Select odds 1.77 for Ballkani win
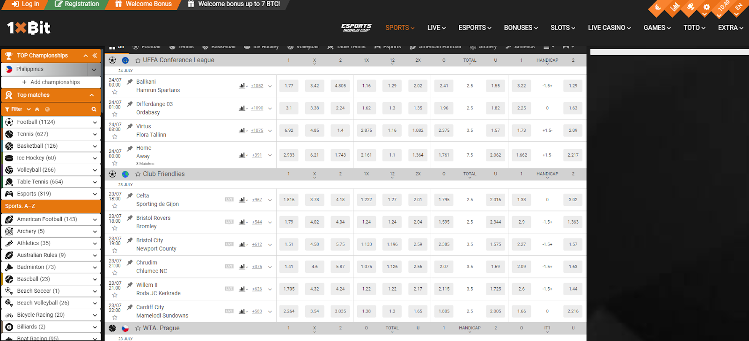This screenshot has width=749, height=341. coord(289,86)
